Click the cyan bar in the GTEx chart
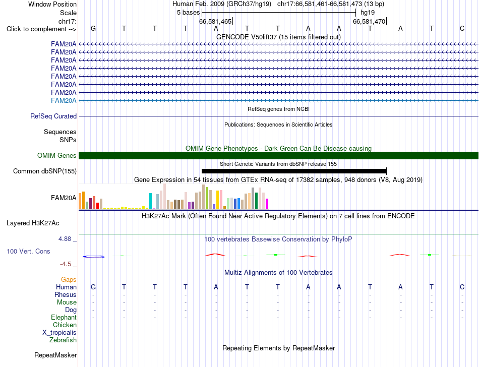 click(150, 201)
